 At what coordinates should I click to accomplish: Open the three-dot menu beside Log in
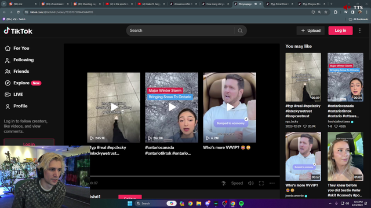point(359,31)
